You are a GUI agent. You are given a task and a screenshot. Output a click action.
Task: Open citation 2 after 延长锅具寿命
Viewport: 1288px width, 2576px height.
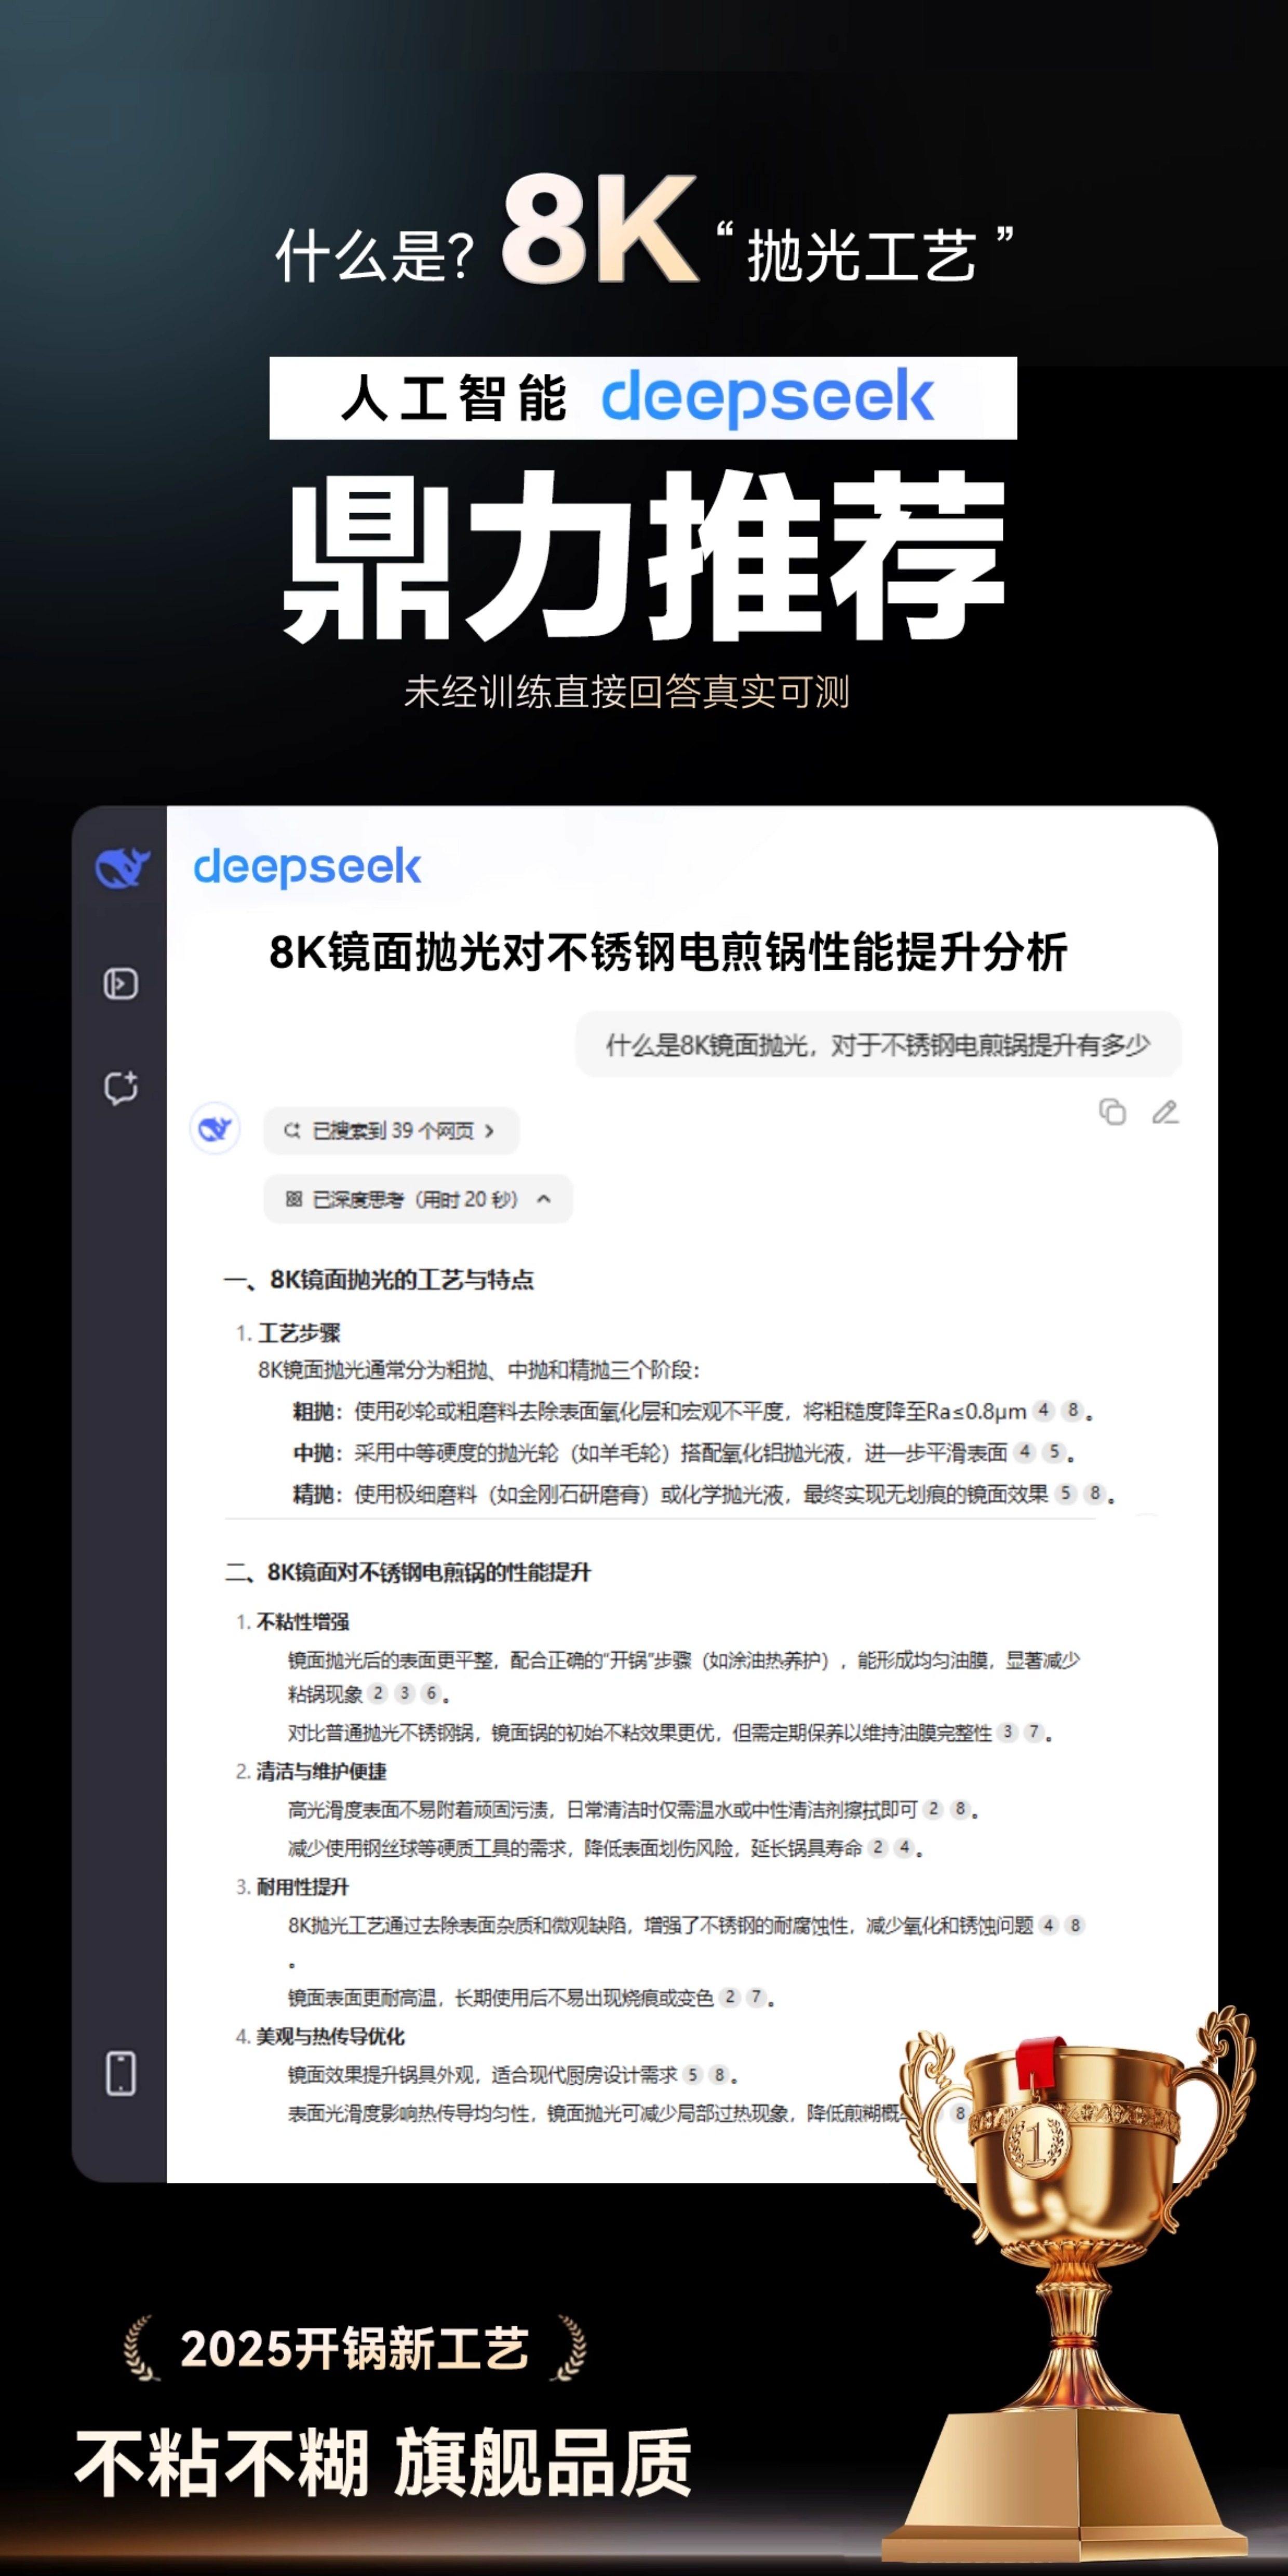click(x=877, y=1848)
